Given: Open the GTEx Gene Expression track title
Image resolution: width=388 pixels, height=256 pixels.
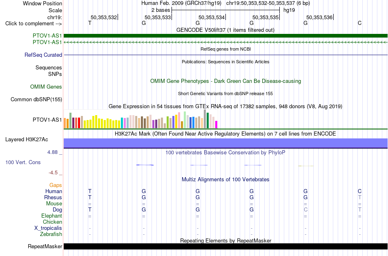Looking at the screenshot, I should point(225,106).
